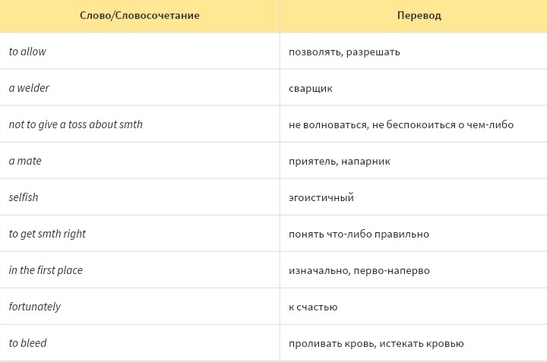The width and height of the screenshot is (547, 362).
Task: Click the translation 'приятель, напарник'
Action: coord(340,161)
